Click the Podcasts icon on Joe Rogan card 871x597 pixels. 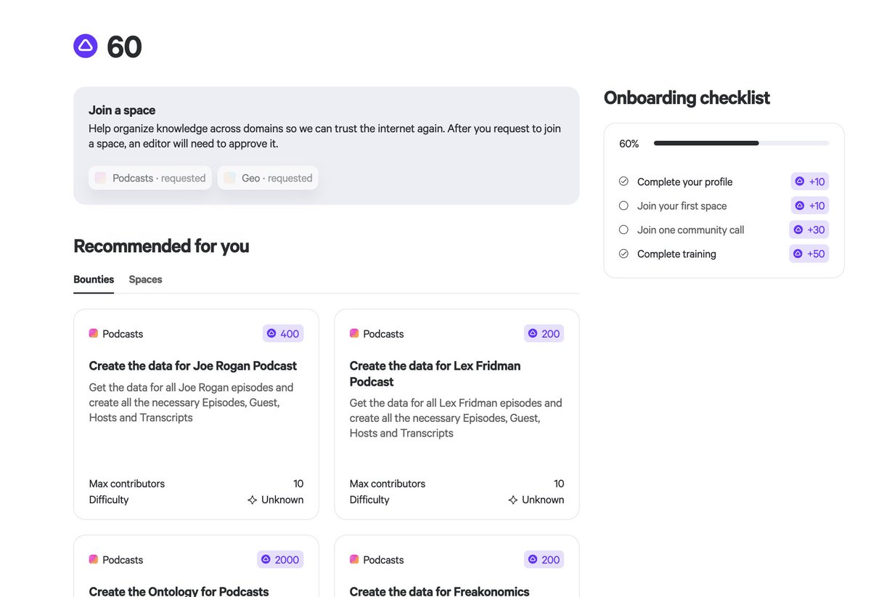94,333
